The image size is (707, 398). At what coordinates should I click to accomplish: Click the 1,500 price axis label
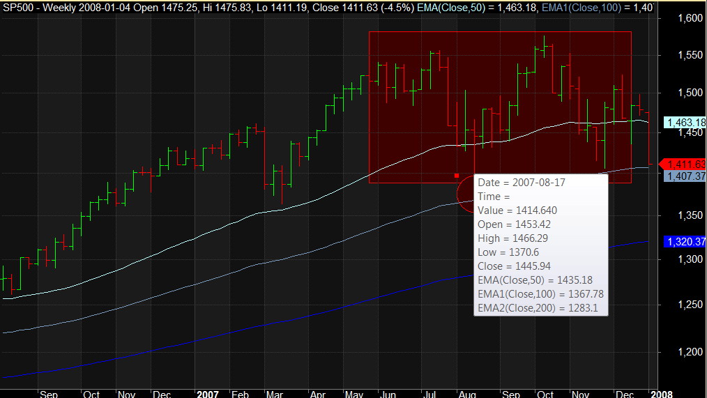[691, 93]
